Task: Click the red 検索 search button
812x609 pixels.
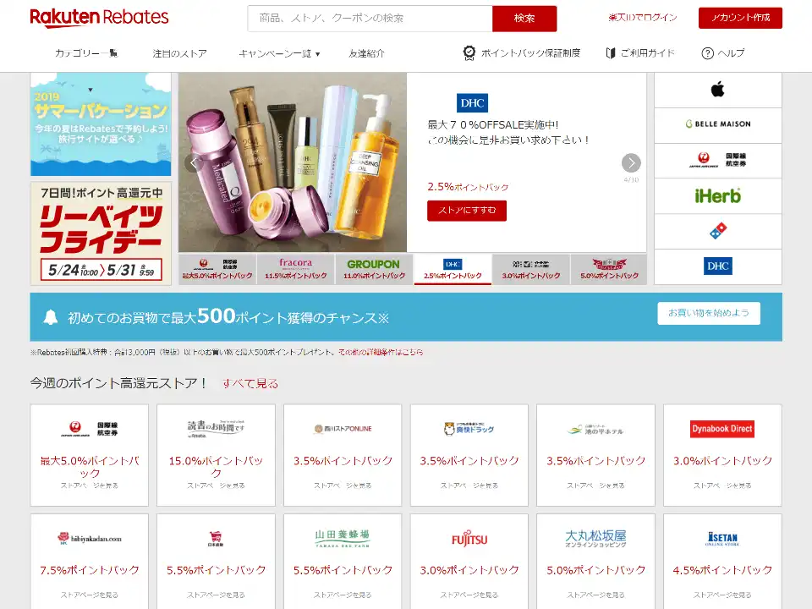Action: coord(524,19)
